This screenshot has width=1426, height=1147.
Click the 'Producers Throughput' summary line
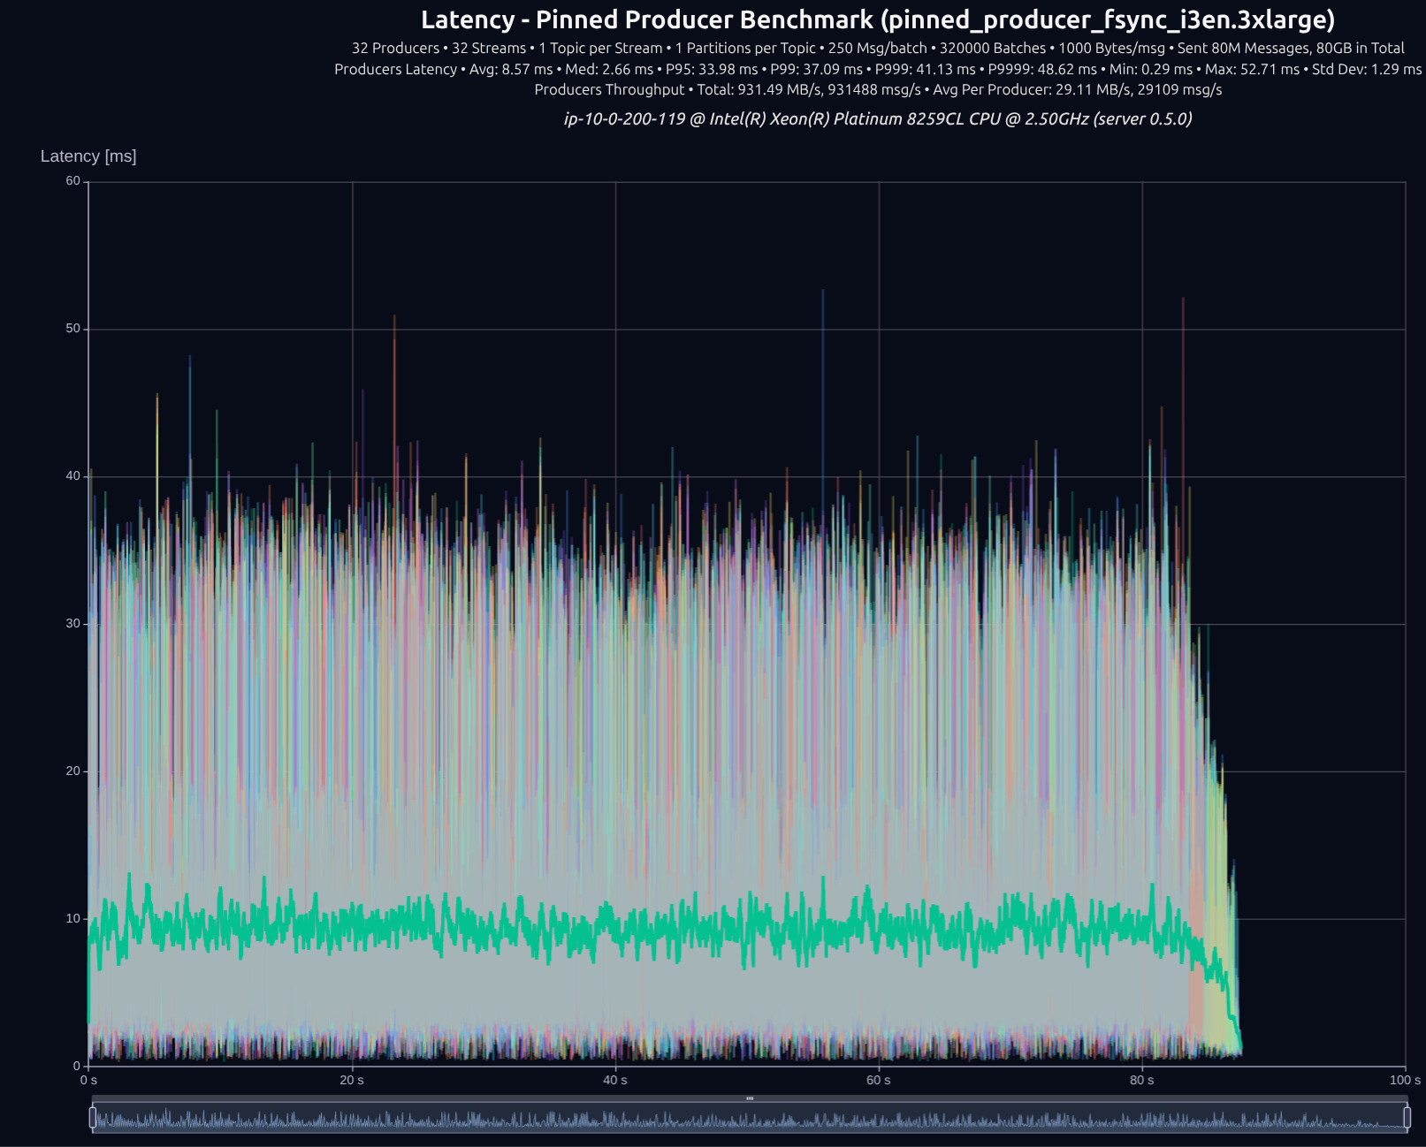click(x=878, y=89)
